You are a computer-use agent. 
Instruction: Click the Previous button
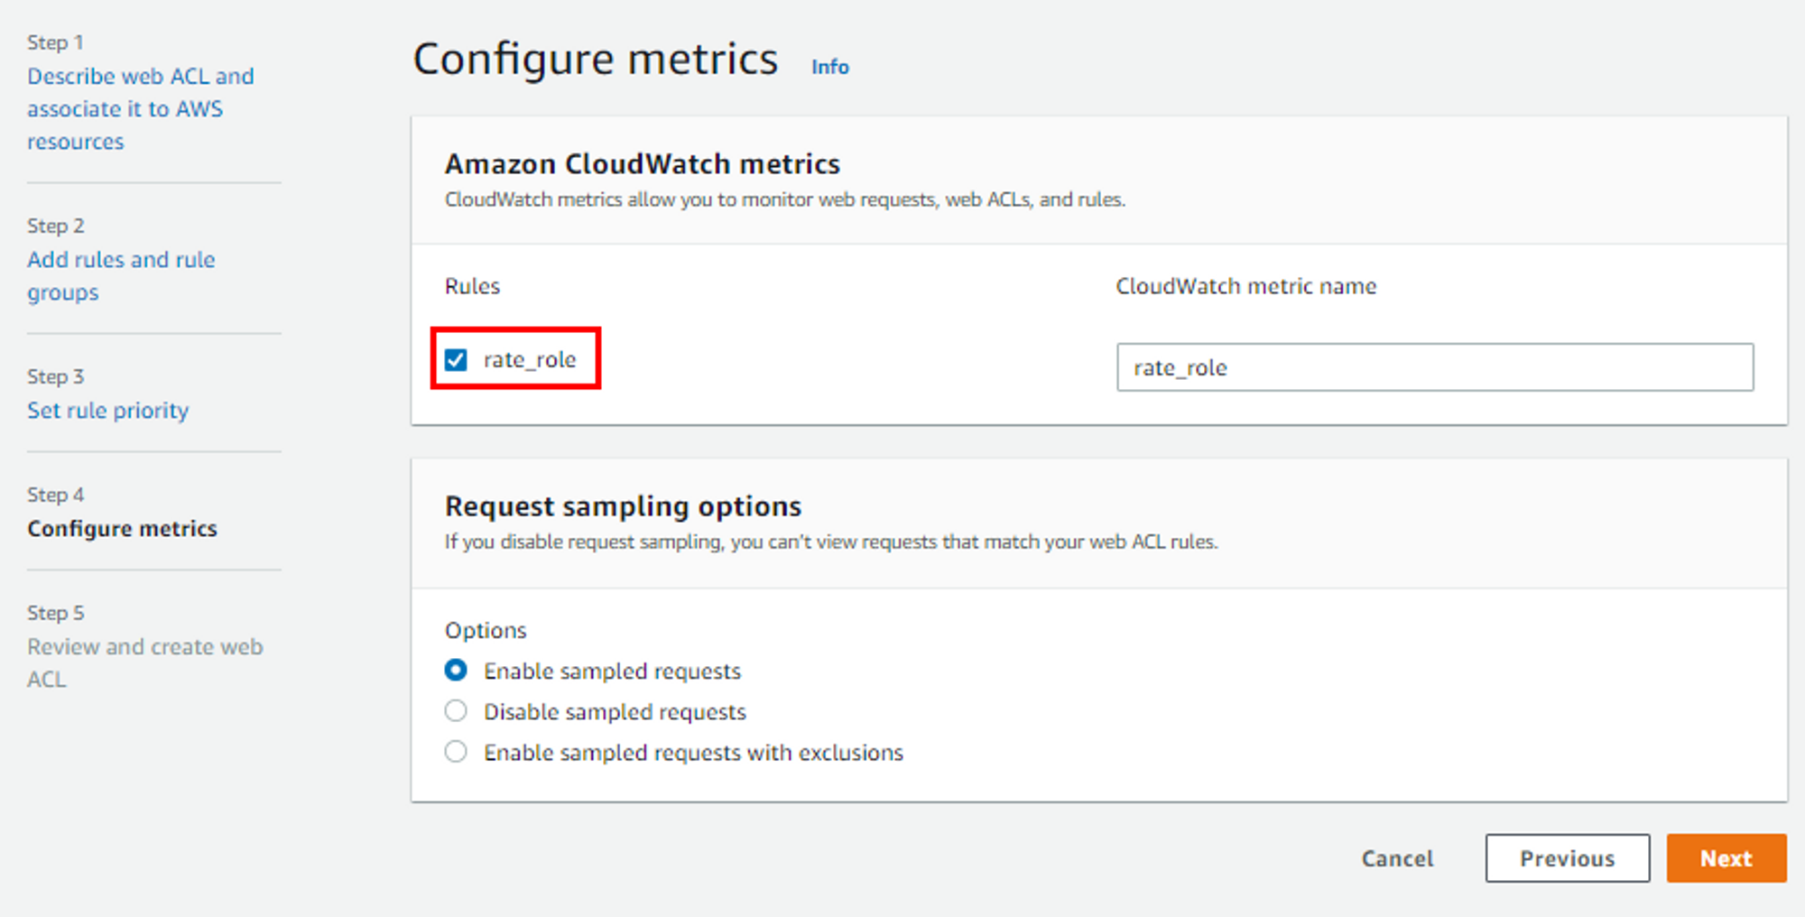tap(1567, 858)
